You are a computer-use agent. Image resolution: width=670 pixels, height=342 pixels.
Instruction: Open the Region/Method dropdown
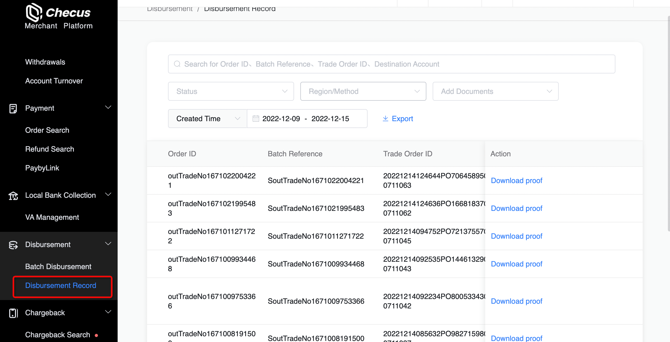pos(363,91)
